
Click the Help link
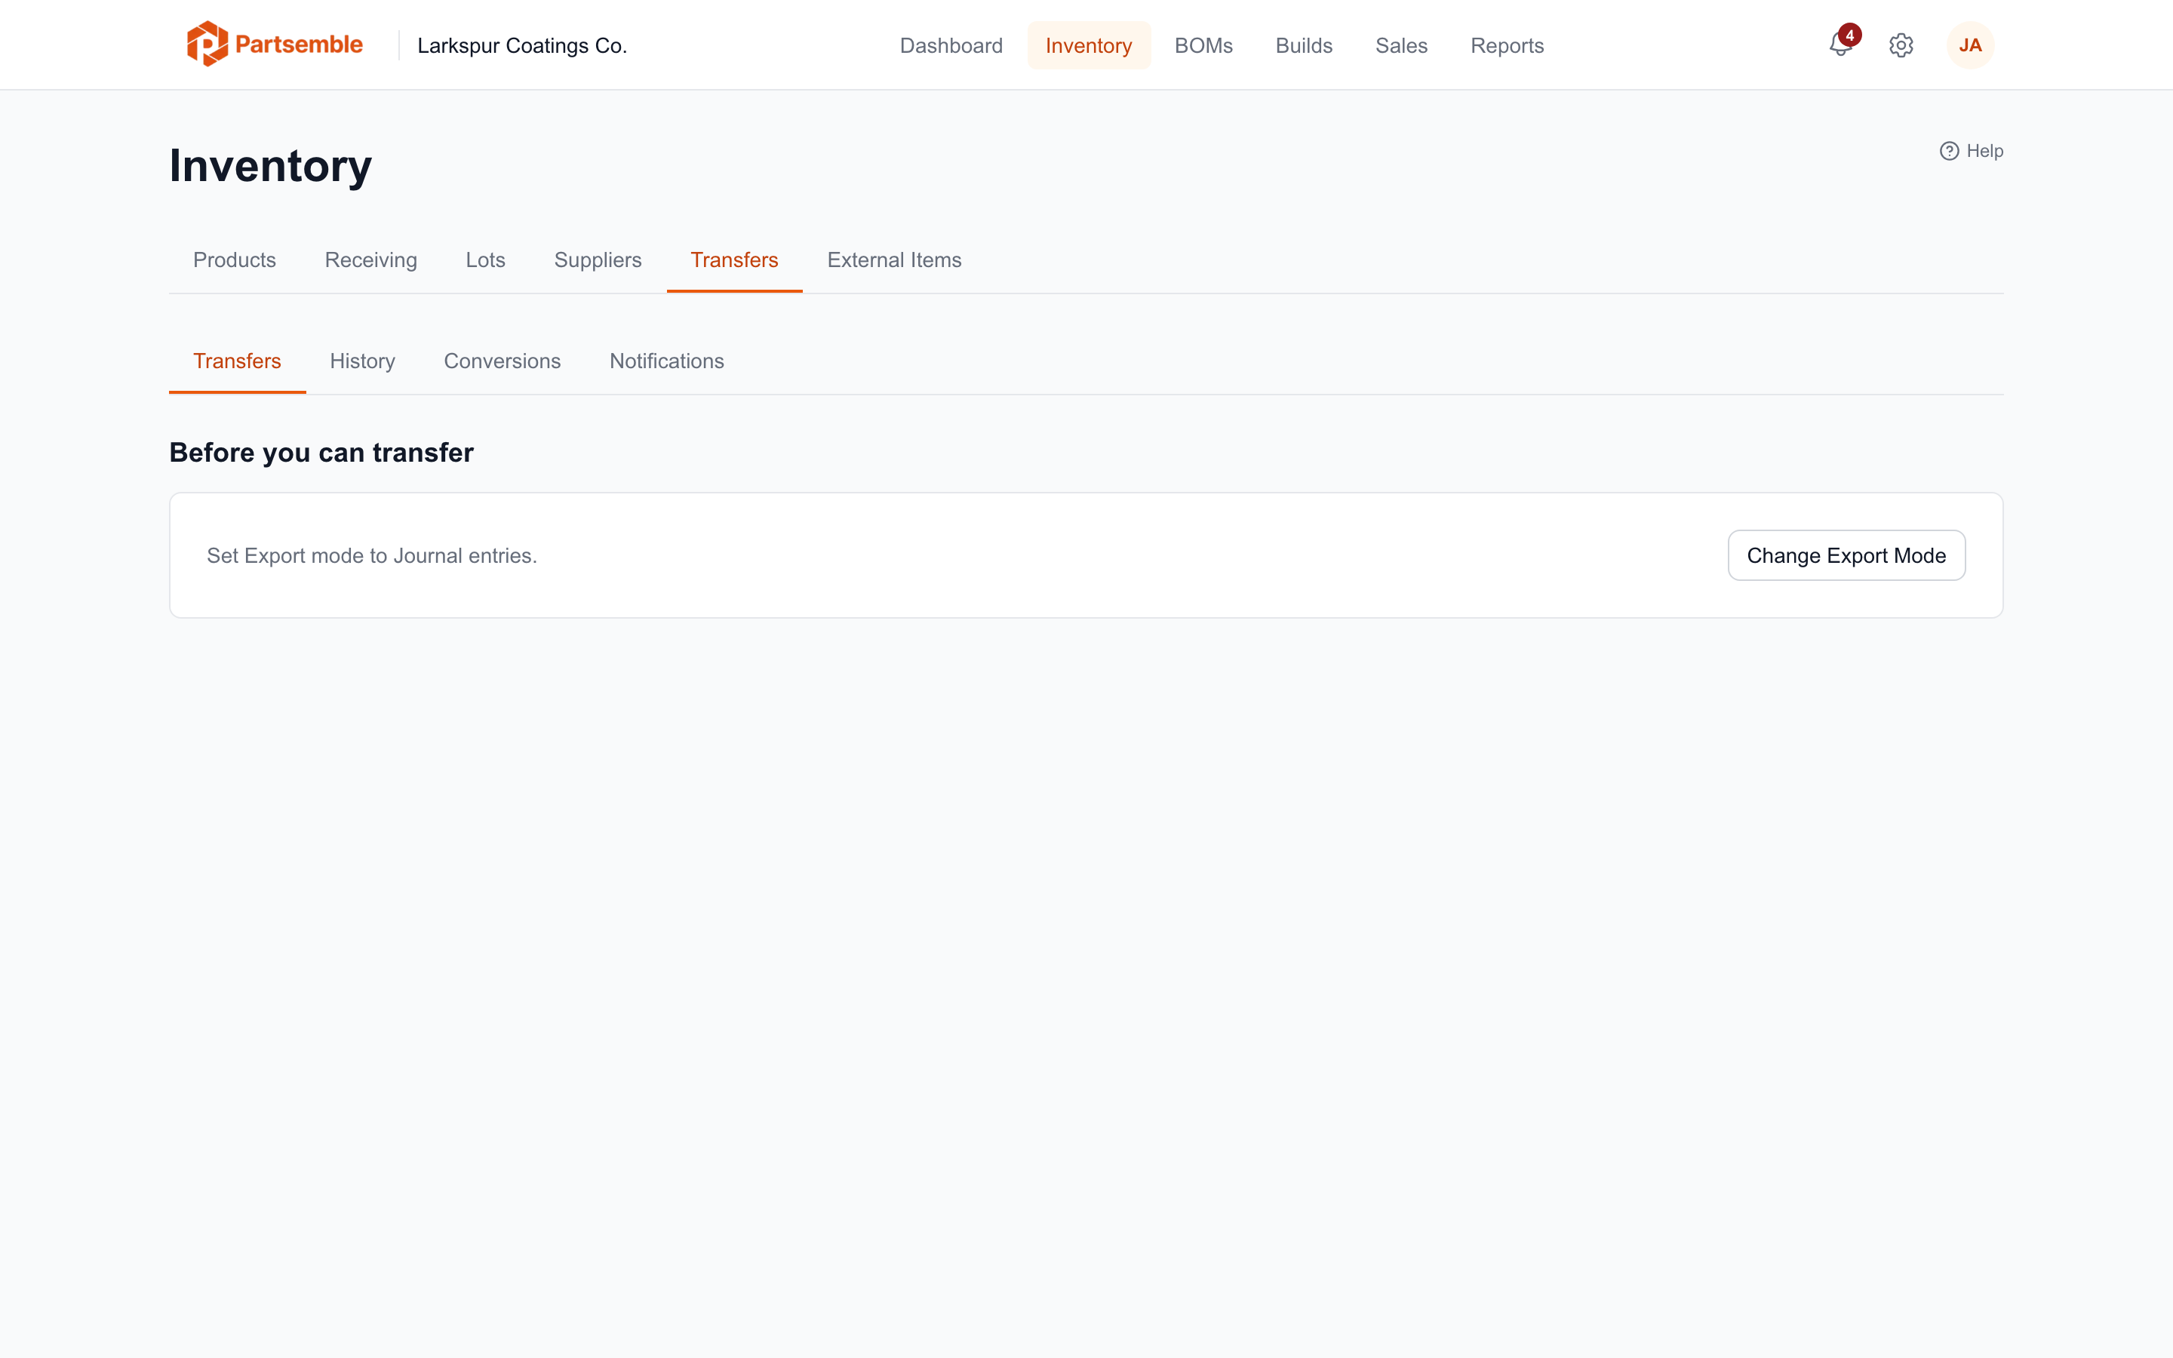[x=1971, y=151]
